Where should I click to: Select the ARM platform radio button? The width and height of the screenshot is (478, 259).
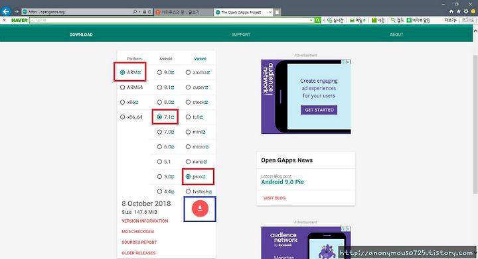(123, 72)
